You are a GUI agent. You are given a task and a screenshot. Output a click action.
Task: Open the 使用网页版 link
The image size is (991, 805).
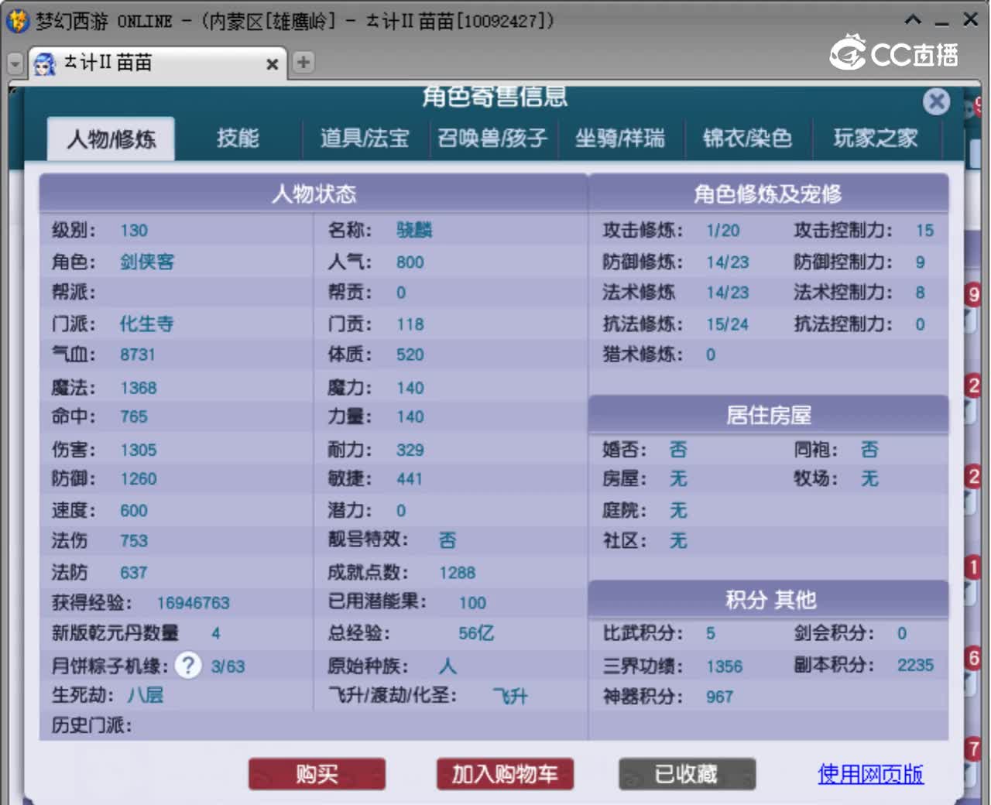(x=870, y=773)
